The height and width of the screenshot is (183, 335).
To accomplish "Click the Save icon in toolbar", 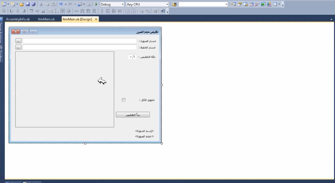I will [27, 4].
